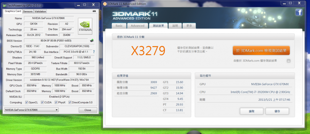
Task: Switch to the Sensors tab
Action: 28,11
